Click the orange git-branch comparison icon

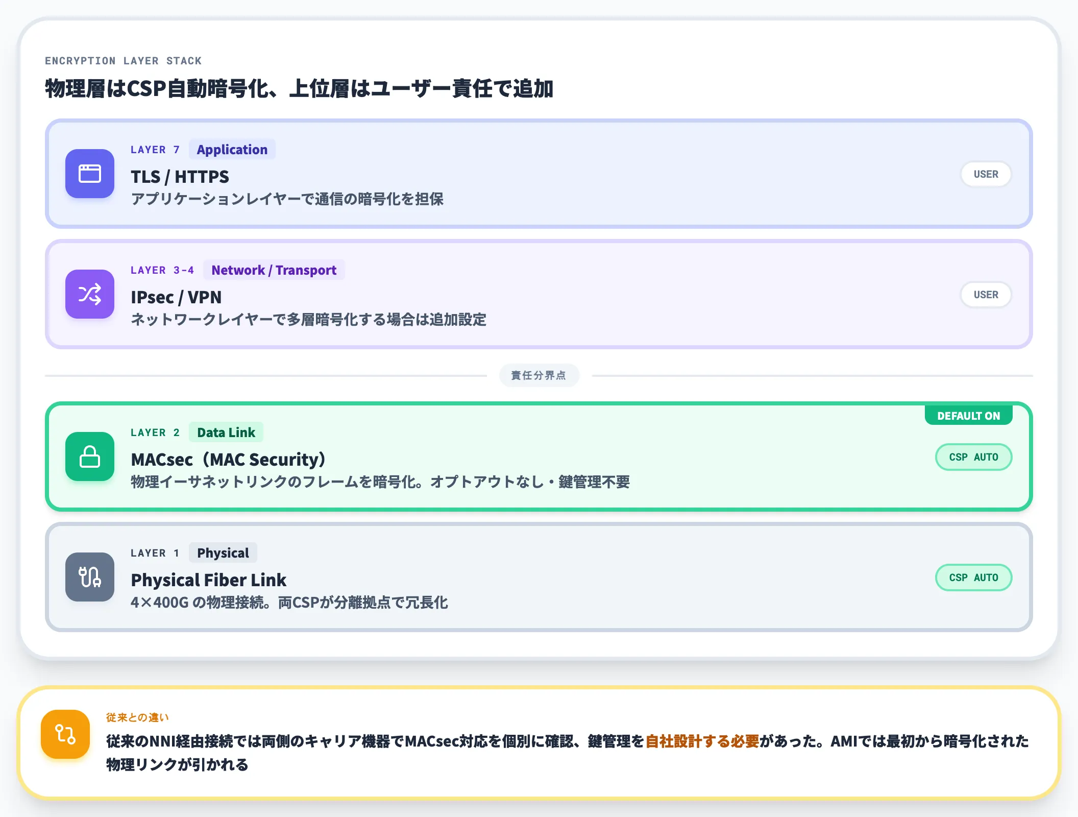pyautogui.click(x=65, y=734)
